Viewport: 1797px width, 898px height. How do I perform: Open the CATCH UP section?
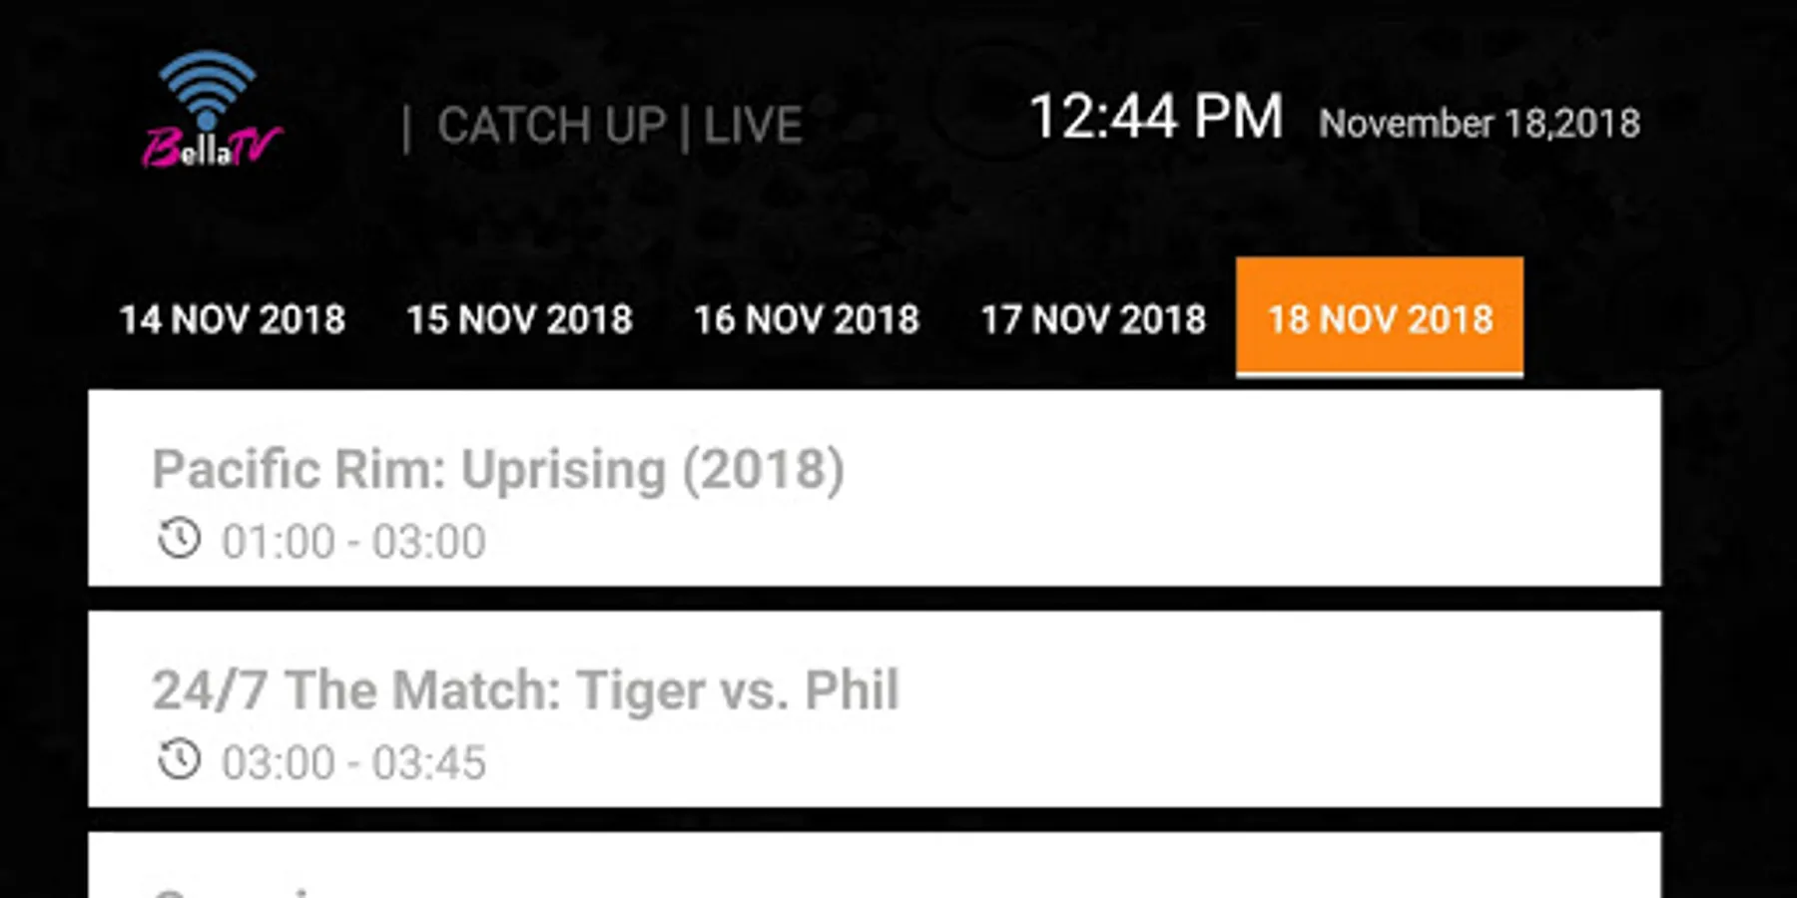(551, 126)
